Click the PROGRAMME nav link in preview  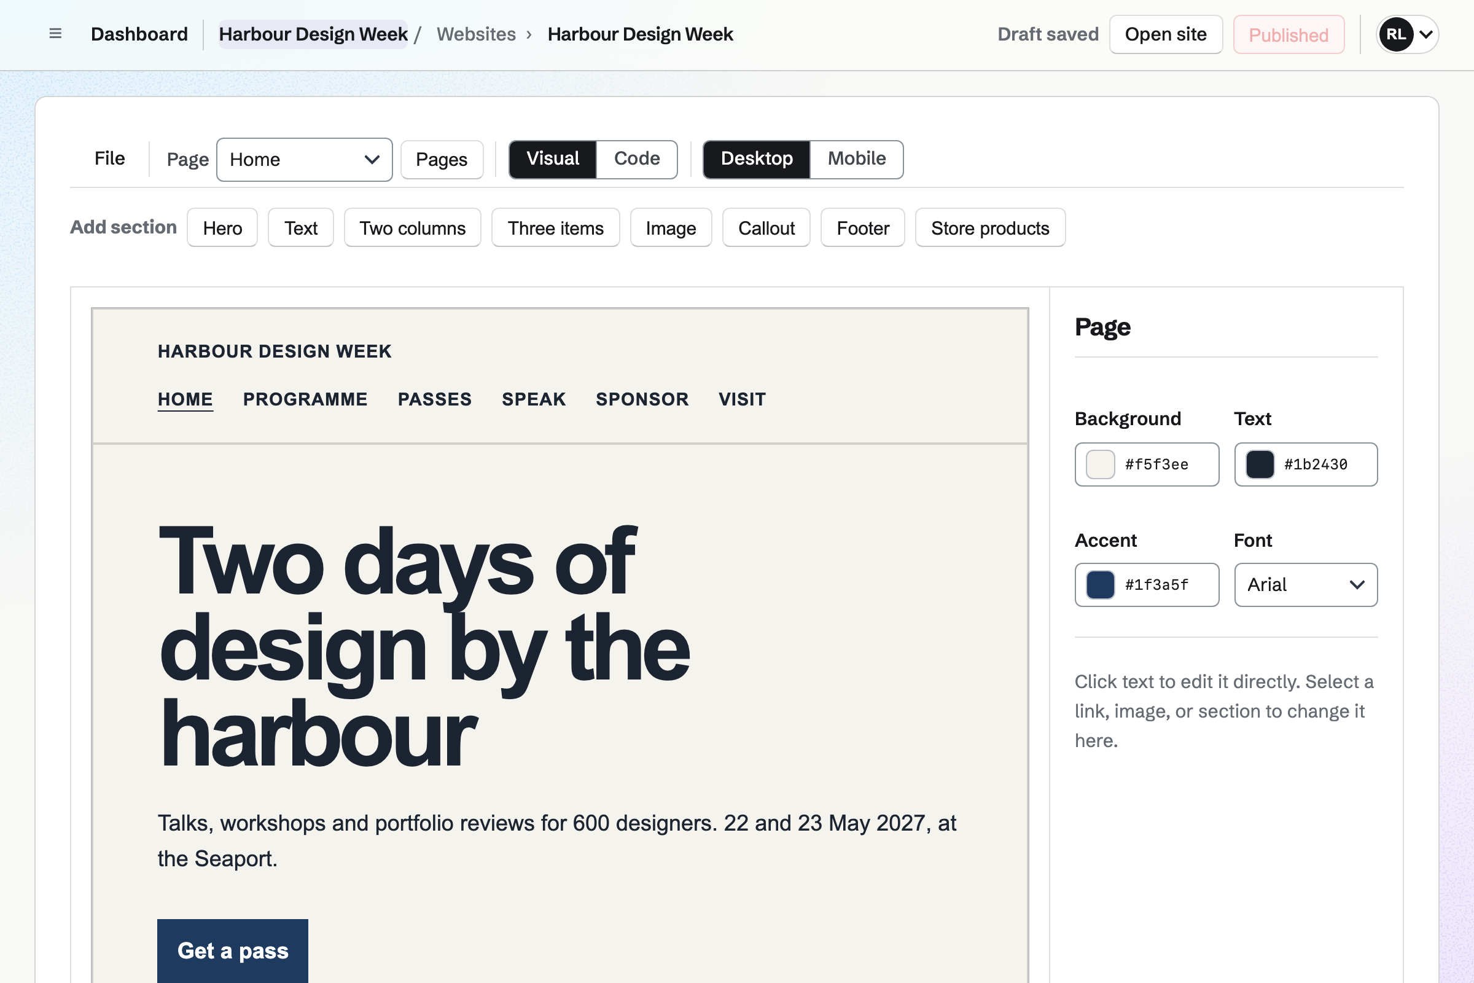pos(305,399)
